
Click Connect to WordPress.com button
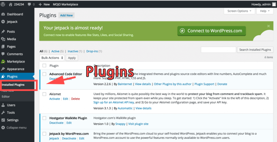pos(212,31)
